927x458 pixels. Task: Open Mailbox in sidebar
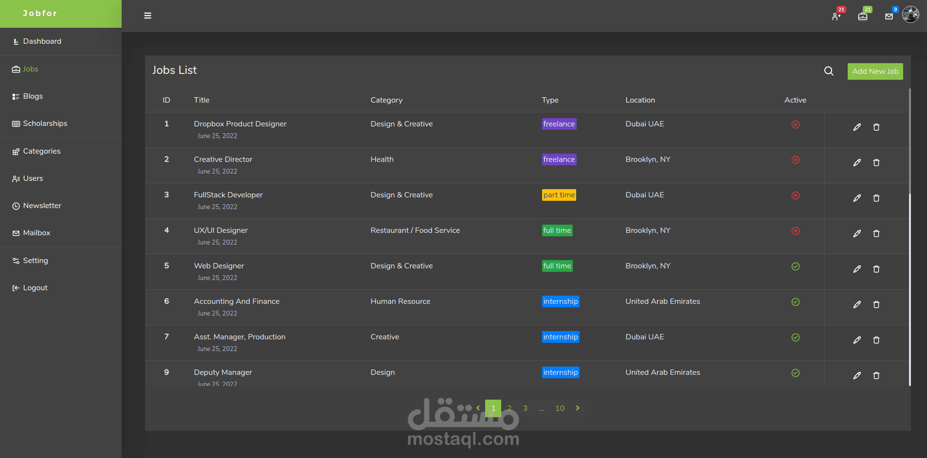[61, 233]
